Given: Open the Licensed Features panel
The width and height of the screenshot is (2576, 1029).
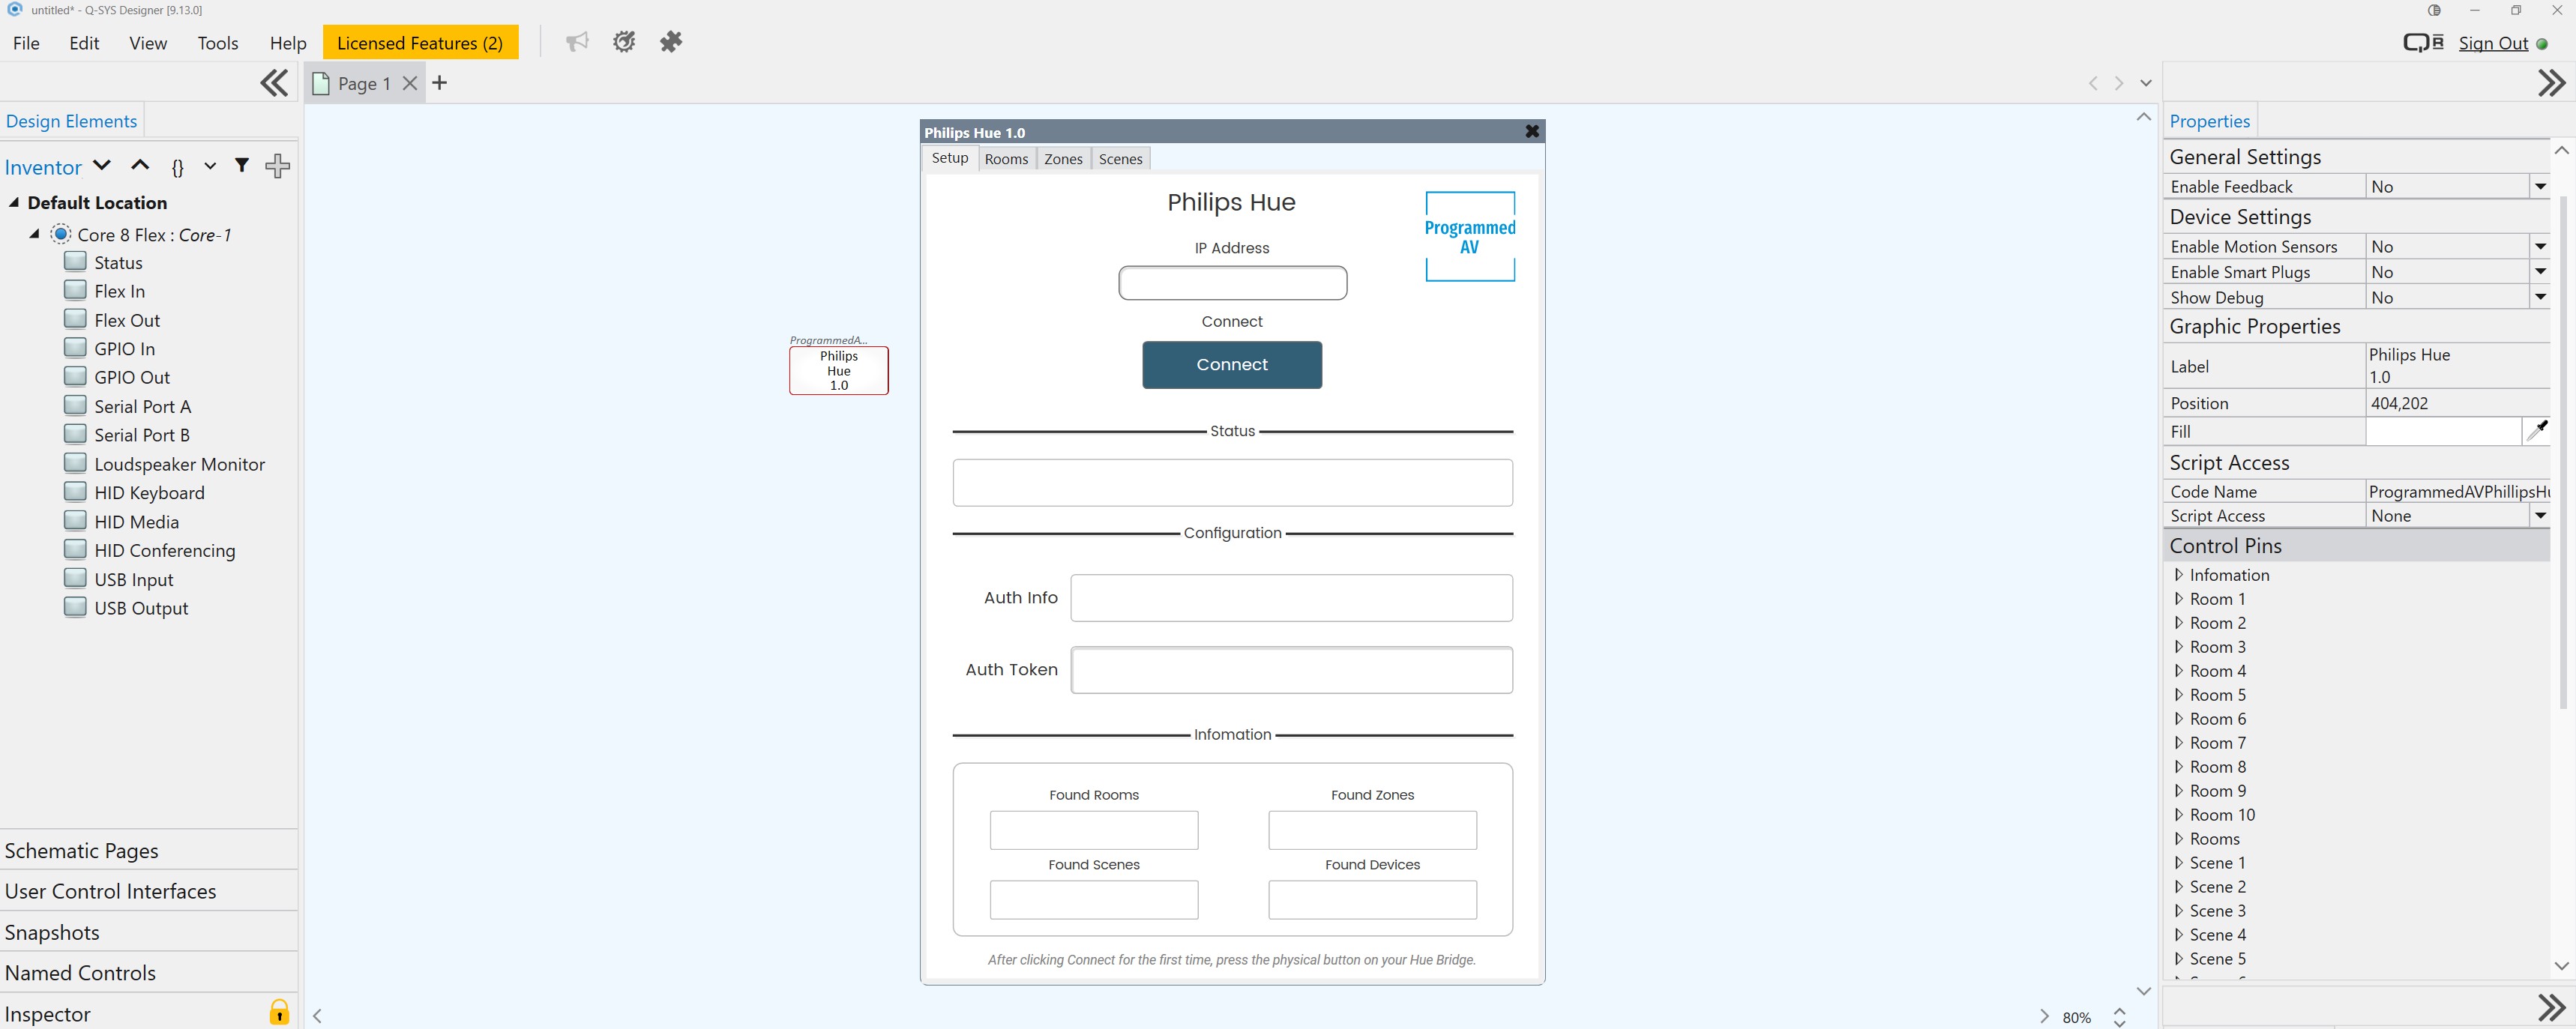Looking at the screenshot, I should click(421, 42).
